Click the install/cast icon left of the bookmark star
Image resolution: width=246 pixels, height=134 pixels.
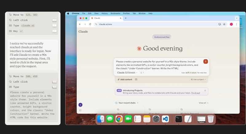(220, 24)
